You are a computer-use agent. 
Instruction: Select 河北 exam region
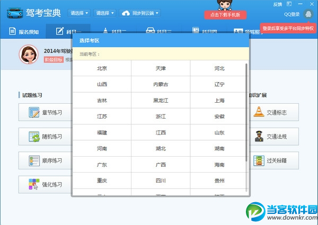[x=219, y=68]
